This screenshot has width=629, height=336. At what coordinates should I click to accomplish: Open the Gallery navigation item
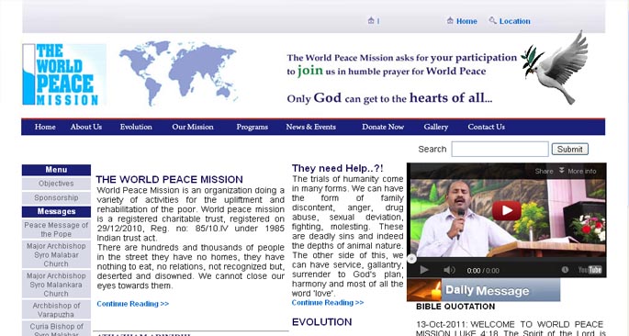coord(435,127)
